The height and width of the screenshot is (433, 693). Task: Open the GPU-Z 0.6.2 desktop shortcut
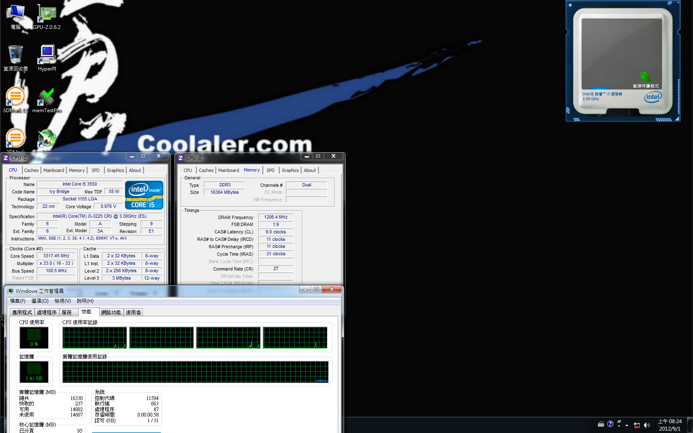coord(47,16)
